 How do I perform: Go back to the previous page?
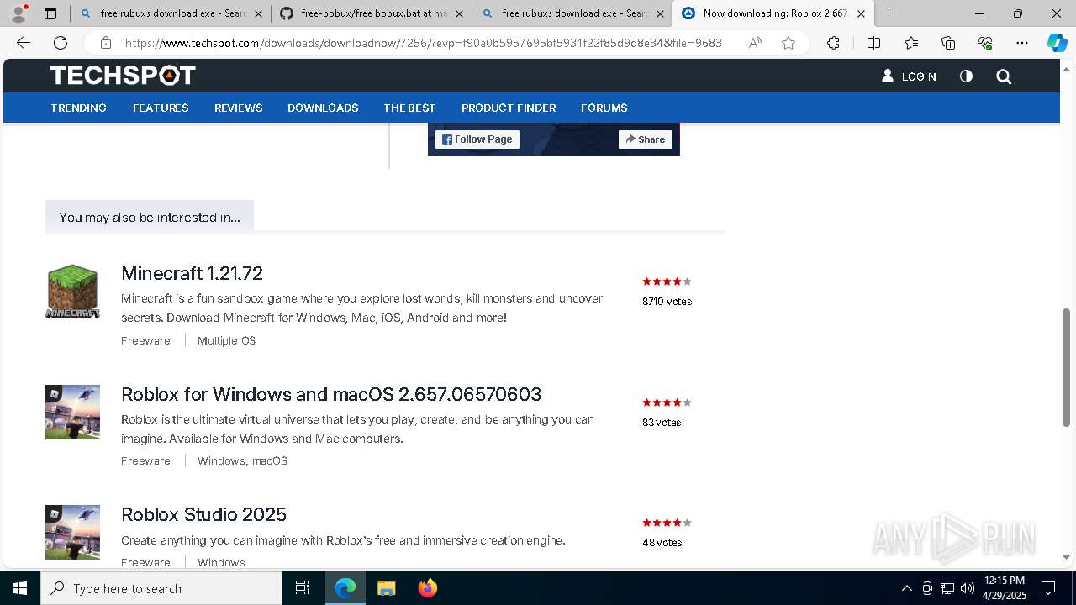[x=24, y=43]
